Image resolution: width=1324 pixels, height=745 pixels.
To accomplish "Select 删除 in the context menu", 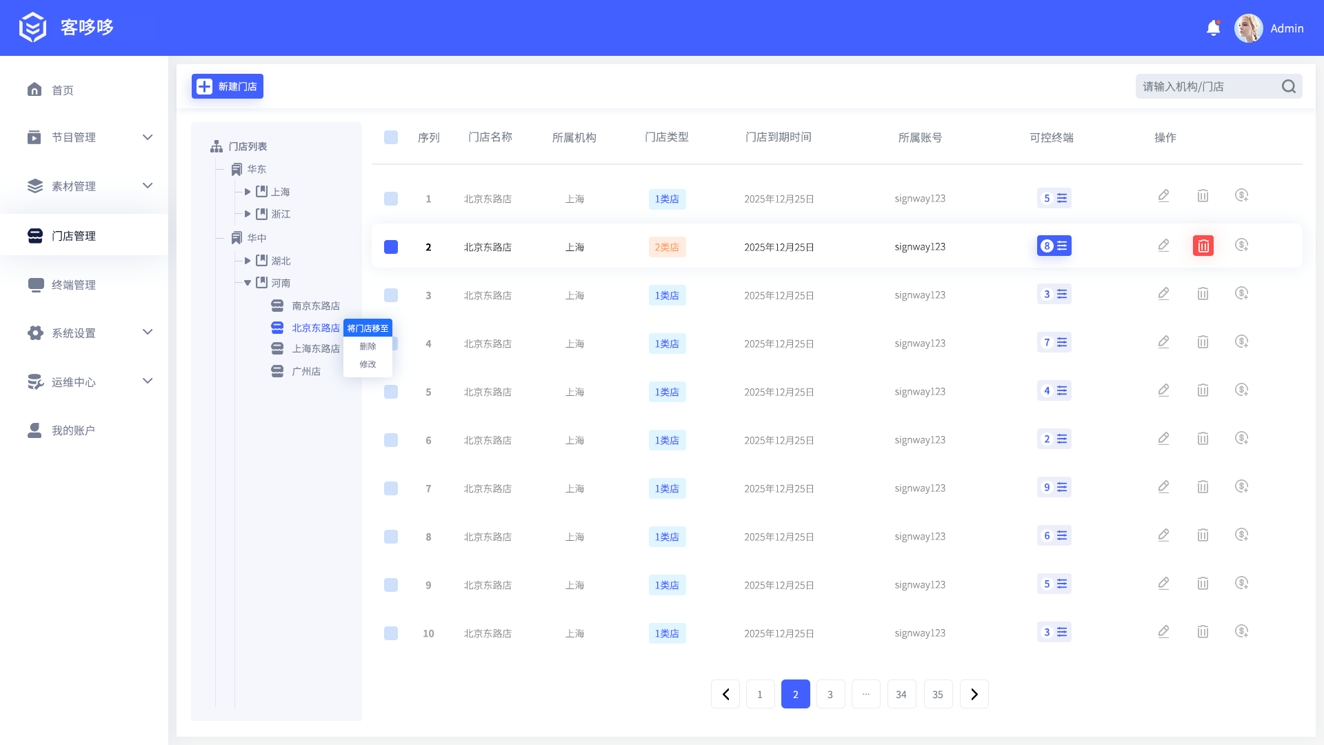I will [368, 346].
